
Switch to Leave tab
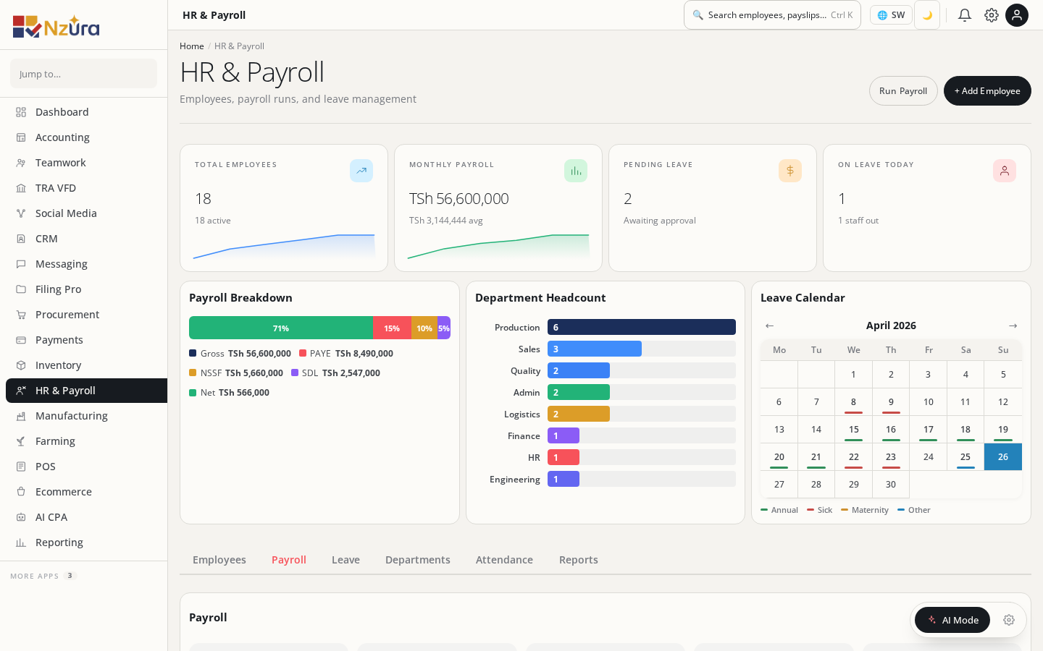[x=345, y=560]
